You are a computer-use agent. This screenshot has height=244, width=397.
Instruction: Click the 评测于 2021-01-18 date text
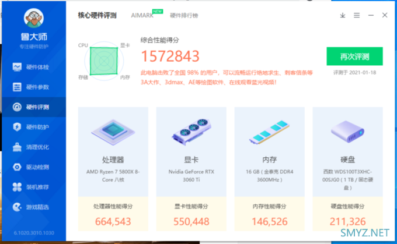354,72
